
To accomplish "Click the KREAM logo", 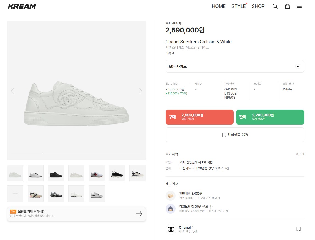I will 22,6.
